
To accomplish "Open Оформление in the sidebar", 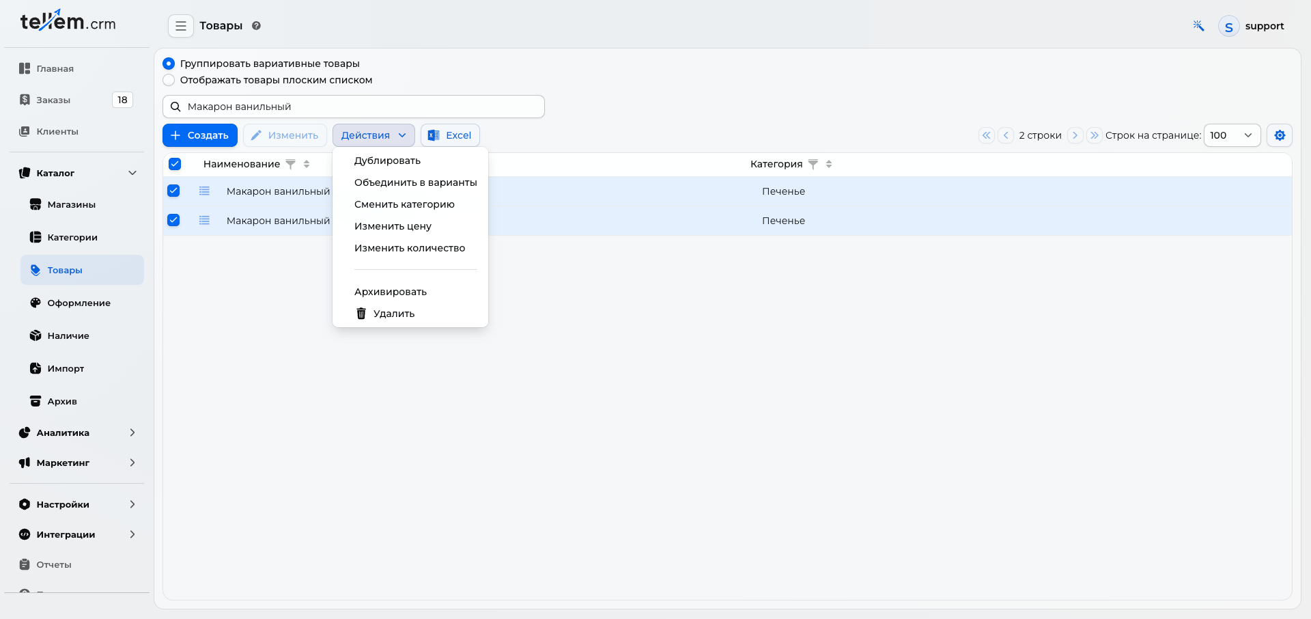I will (82, 303).
